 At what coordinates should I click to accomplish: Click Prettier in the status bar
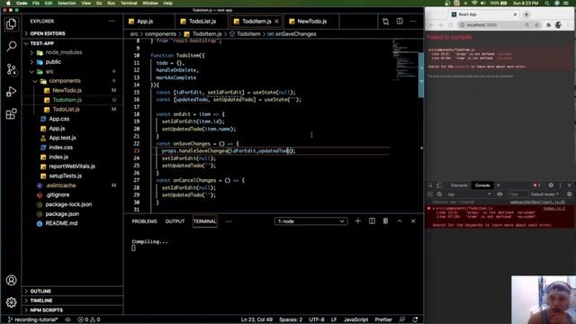tap(383, 319)
